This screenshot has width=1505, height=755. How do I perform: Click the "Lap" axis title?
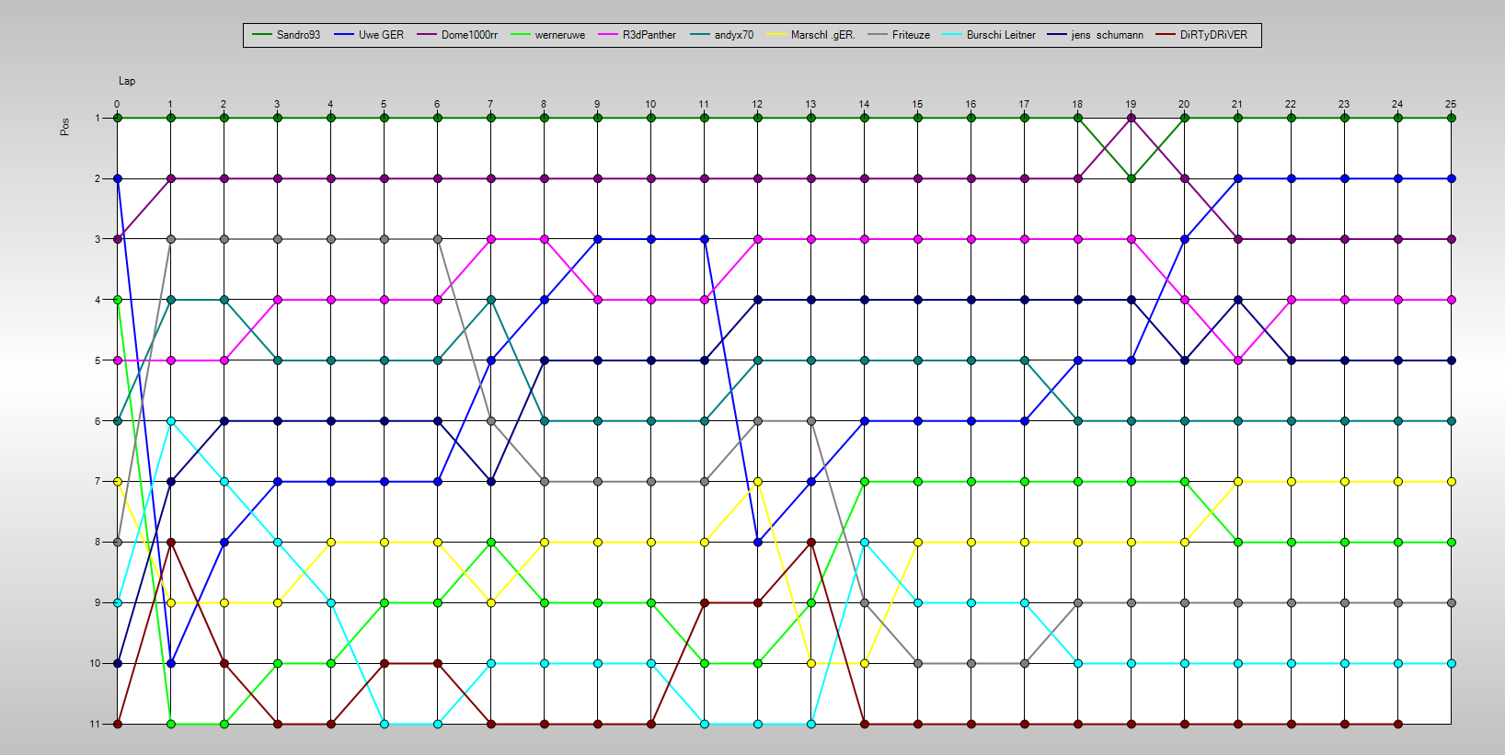[127, 81]
